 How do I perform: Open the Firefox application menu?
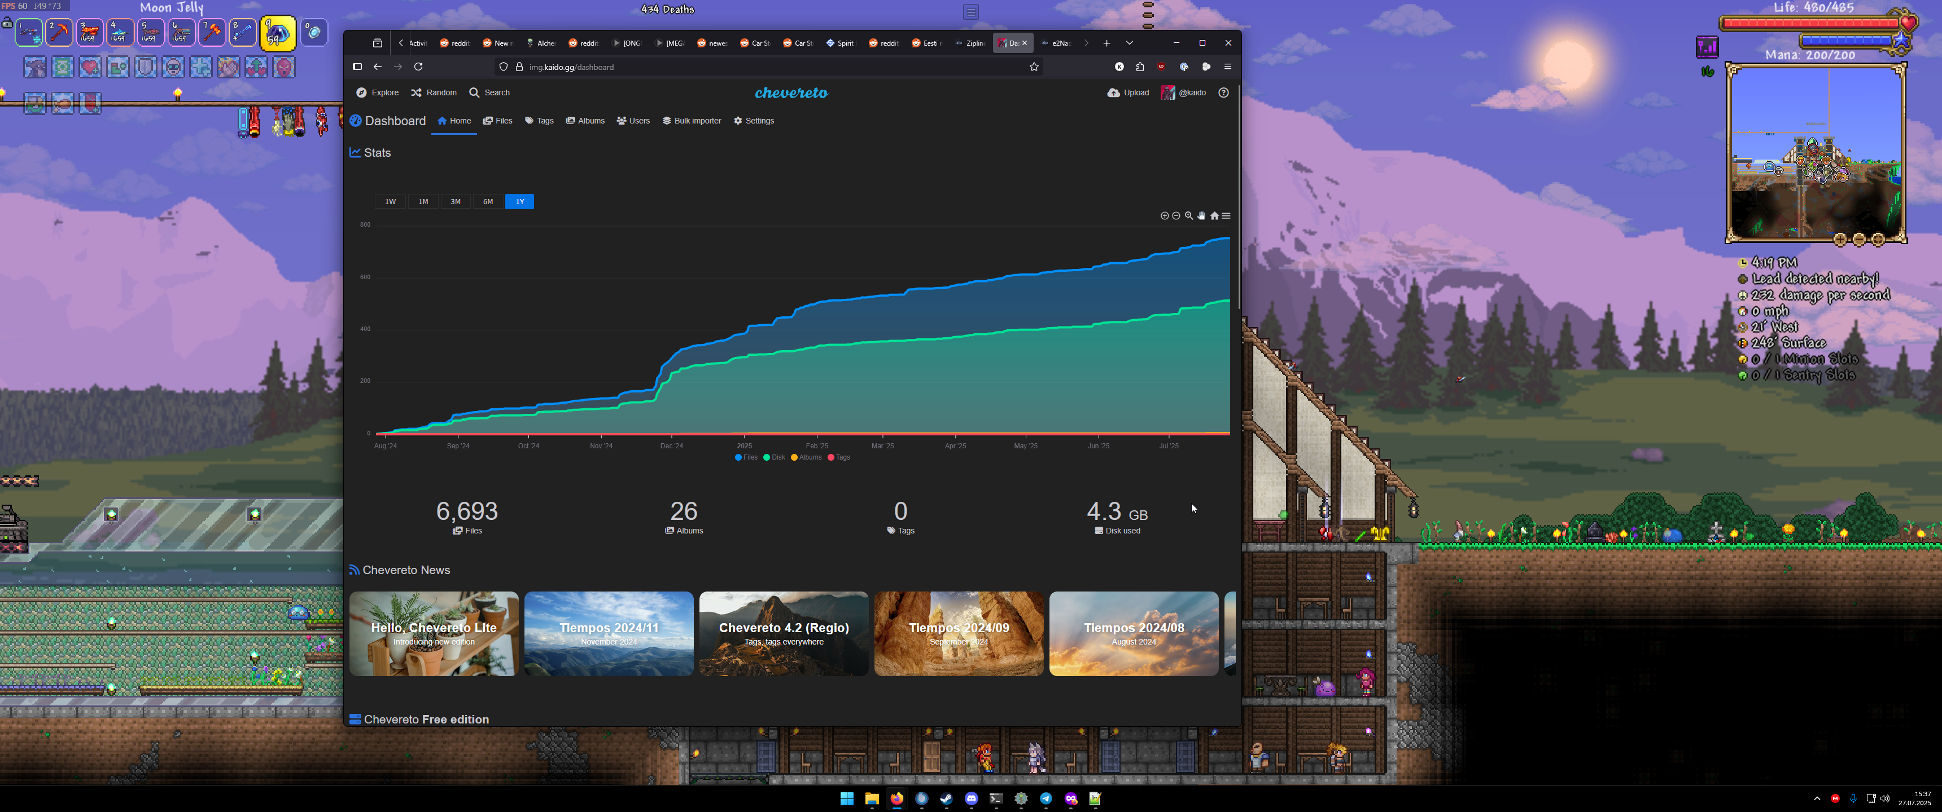click(1227, 67)
